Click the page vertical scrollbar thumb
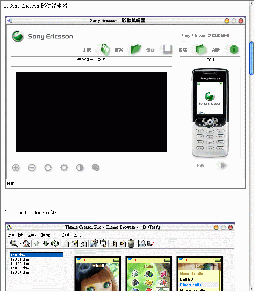 (251, 59)
